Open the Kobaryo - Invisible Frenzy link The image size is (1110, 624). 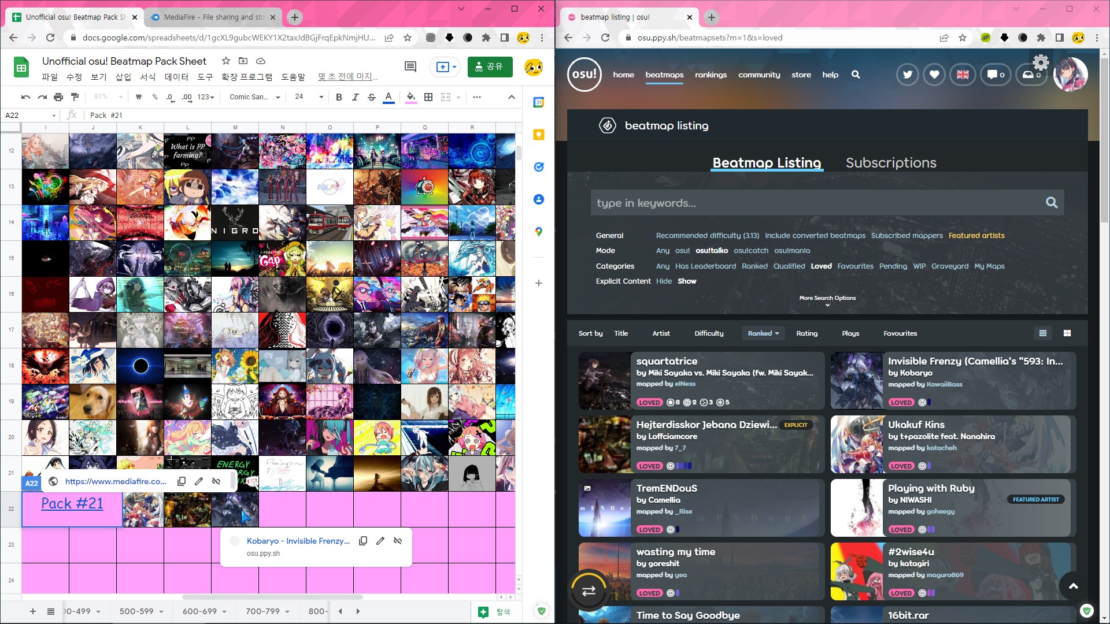click(298, 541)
